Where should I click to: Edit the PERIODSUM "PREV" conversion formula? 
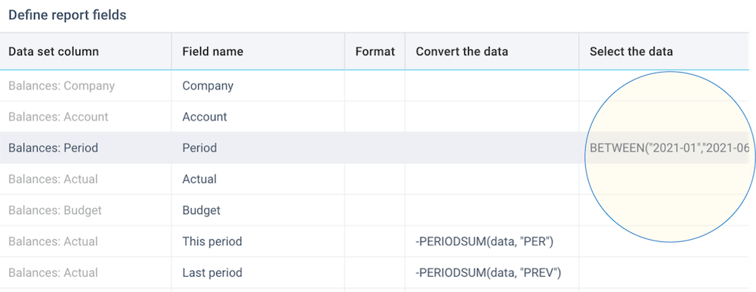(492, 272)
